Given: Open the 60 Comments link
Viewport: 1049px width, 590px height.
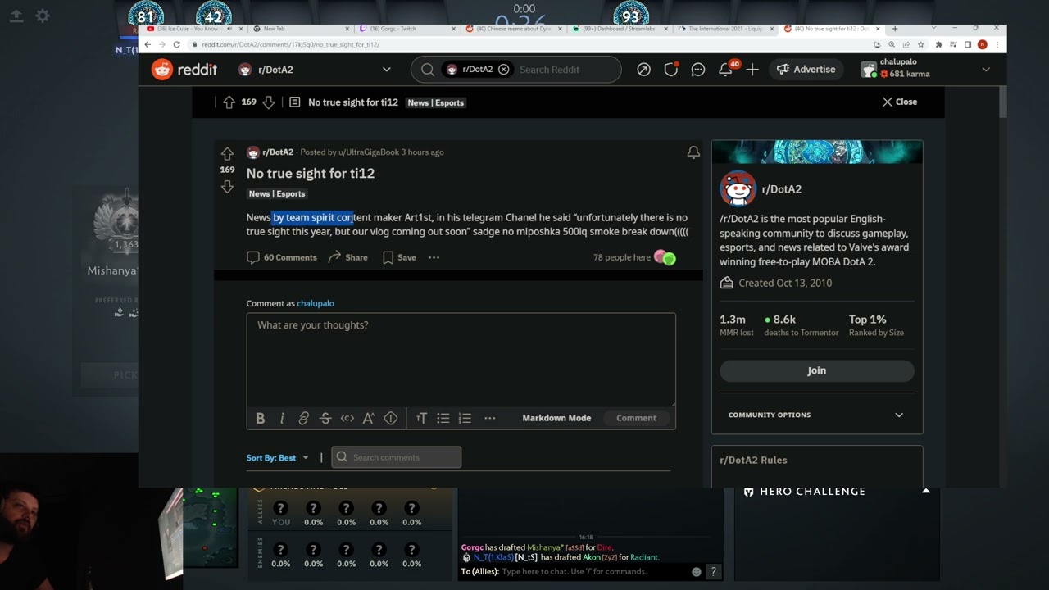Looking at the screenshot, I should click(x=282, y=257).
